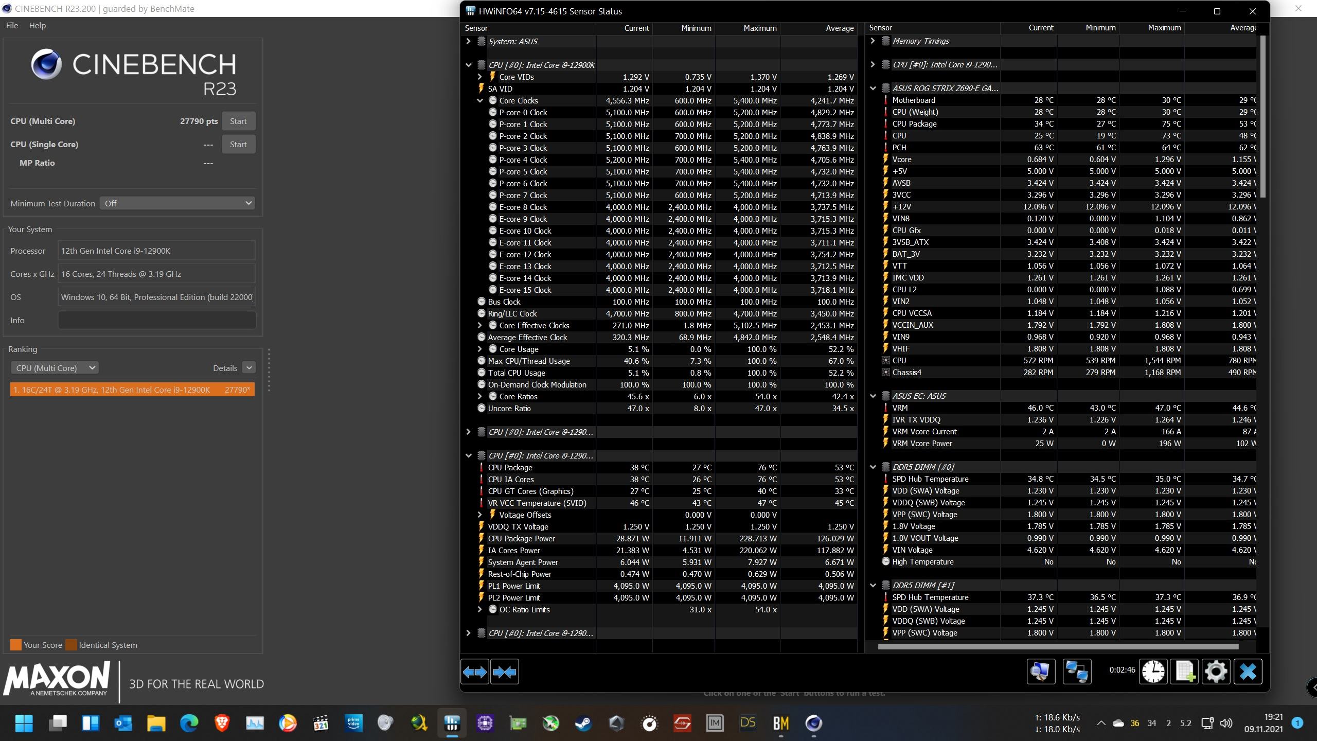Open CPU (Multi Core) ranking dropdown
1317x741 pixels.
(x=55, y=368)
